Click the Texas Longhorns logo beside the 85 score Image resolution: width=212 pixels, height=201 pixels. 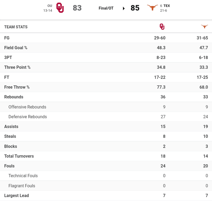[152, 8]
